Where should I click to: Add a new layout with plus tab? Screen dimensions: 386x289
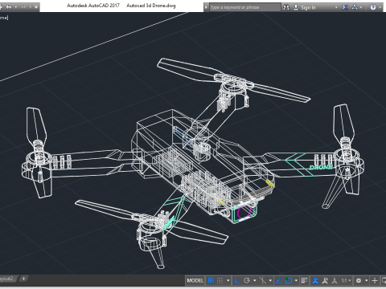[23, 279]
